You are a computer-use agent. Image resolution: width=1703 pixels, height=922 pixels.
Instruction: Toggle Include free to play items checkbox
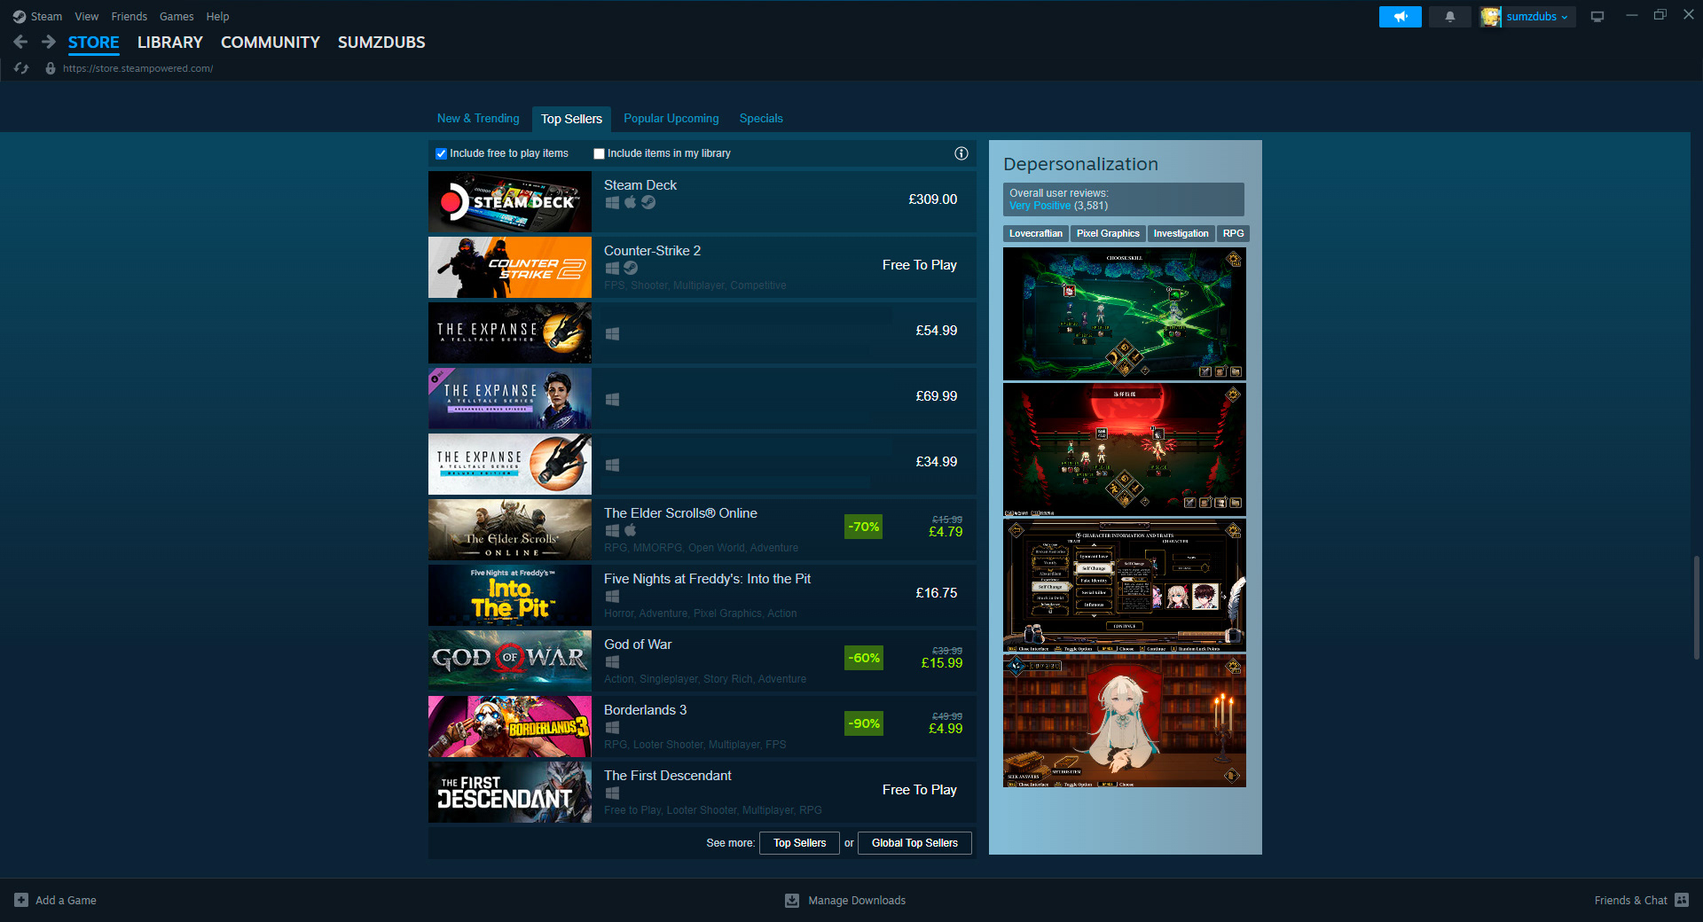pos(441,153)
